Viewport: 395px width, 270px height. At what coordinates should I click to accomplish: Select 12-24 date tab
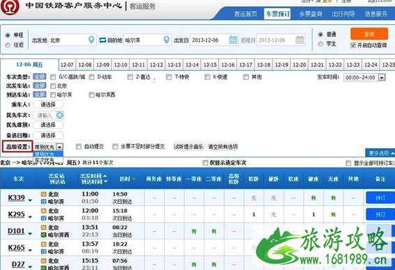click(x=371, y=65)
